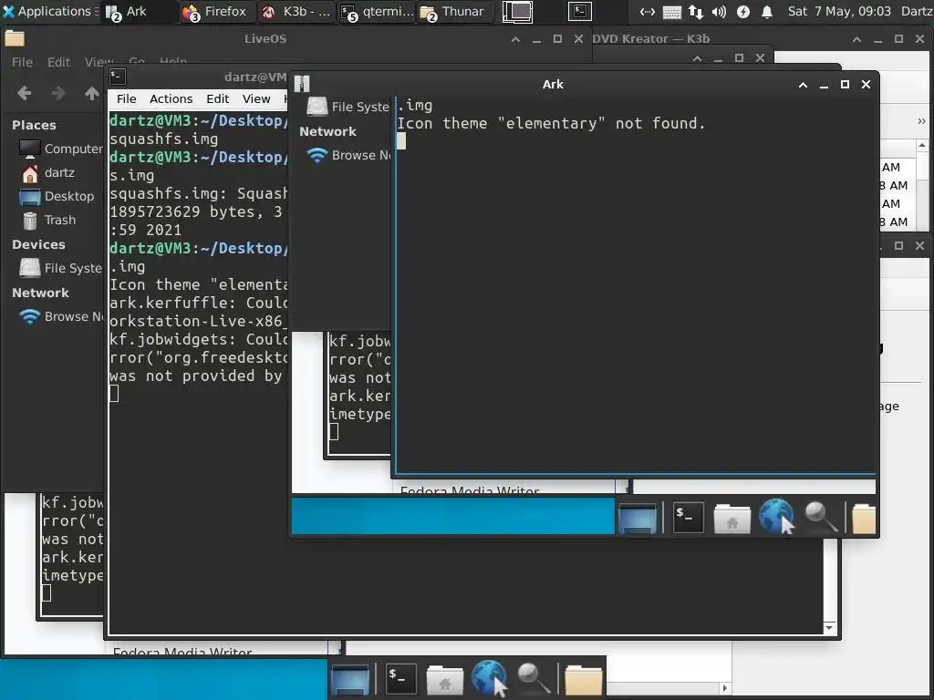This screenshot has width=934, height=700.
Task: Open Trash in LiveOS Places sidebar
Action: coord(49,221)
